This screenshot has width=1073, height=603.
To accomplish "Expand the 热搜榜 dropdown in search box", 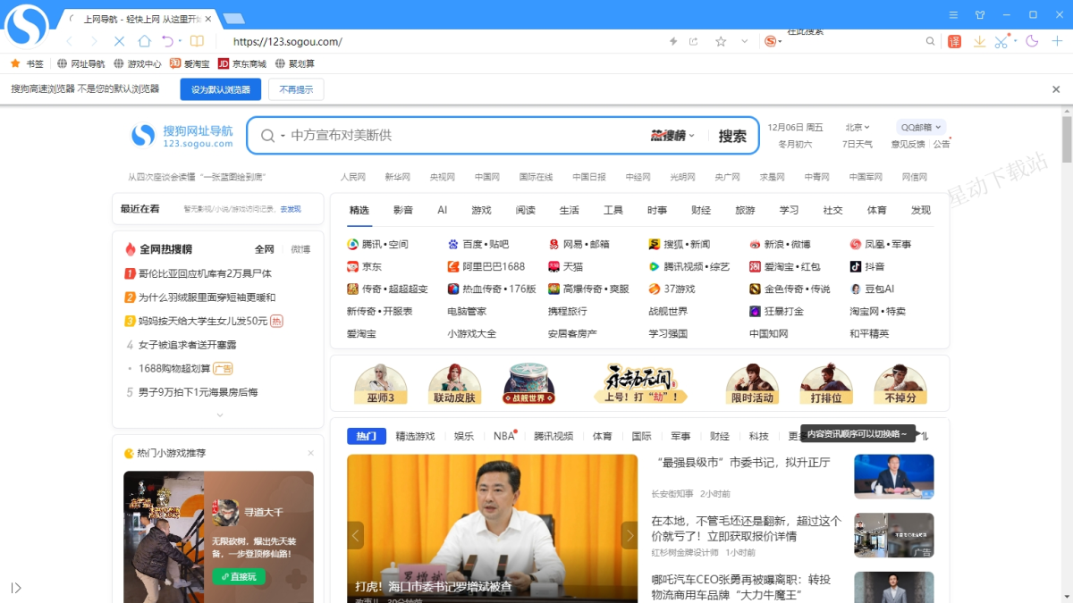I will [672, 136].
